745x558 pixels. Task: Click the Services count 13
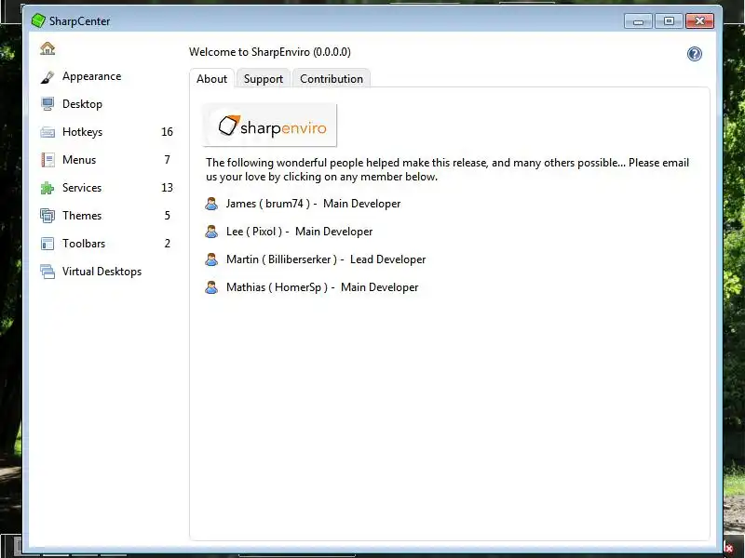167,188
